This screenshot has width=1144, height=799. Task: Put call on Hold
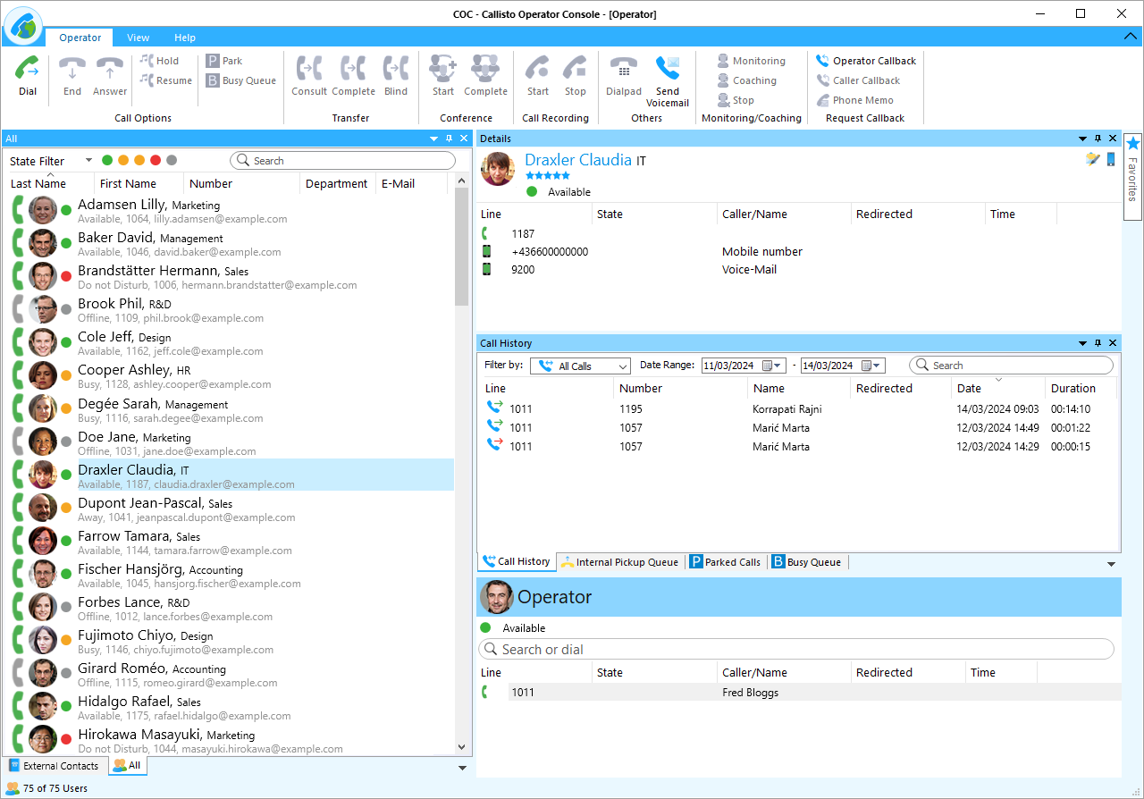pyautogui.click(x=159, y=61)
